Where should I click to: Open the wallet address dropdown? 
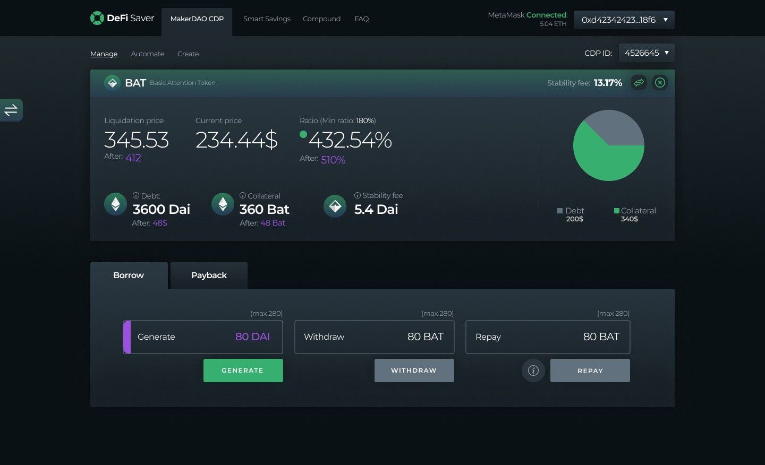click(x=624, y=20)
